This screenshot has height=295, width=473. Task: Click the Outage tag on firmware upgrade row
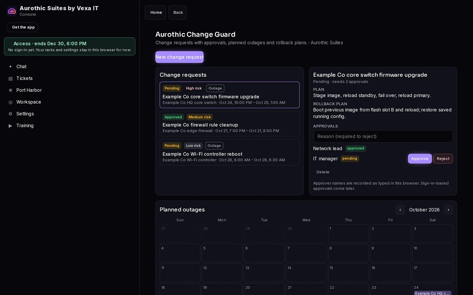pos(215,88)
